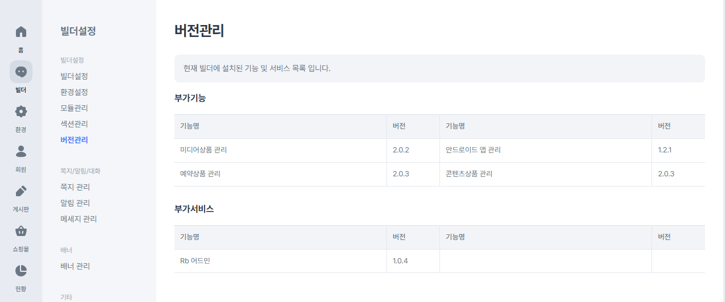Viewport: 725px width, 302px height.
Task: Go to 배너 관리 in the sidebar
Action: pyautogui.click(x=75, y=266)
